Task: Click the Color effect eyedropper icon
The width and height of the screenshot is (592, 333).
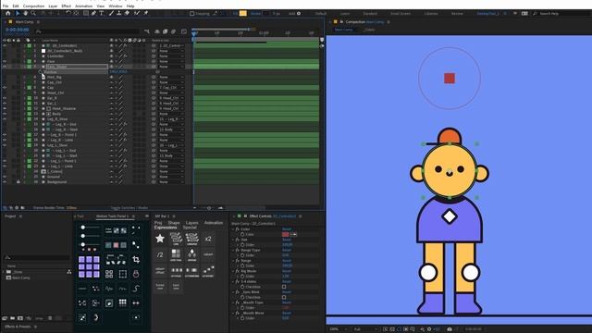Action: click(x=293, y=234)
